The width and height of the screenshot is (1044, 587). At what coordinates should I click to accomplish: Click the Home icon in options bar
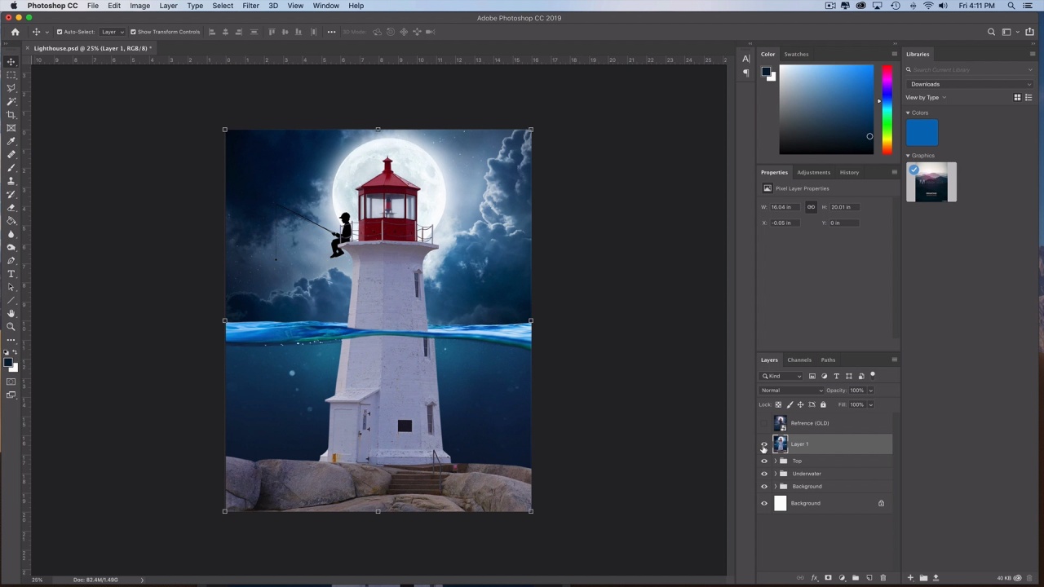(15, 32)
